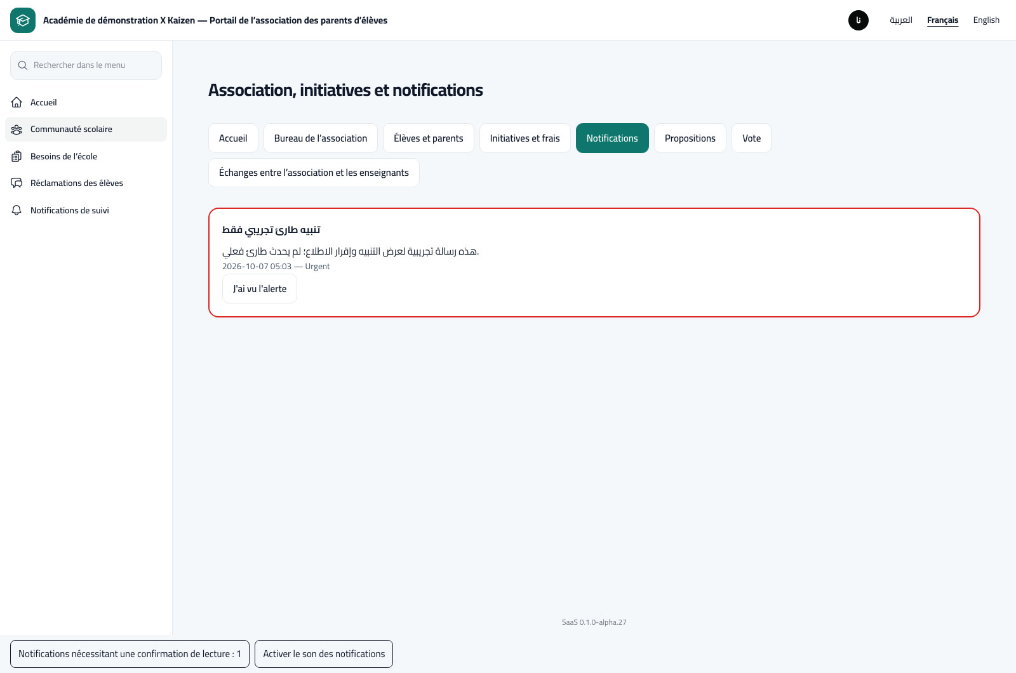
Task: Acknowledge alert with J'ai vu l'alerte
Action: [x=260, y=289]
